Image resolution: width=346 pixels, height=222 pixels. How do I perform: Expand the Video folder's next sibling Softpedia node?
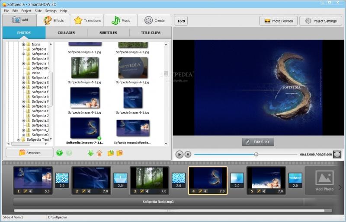24,78
